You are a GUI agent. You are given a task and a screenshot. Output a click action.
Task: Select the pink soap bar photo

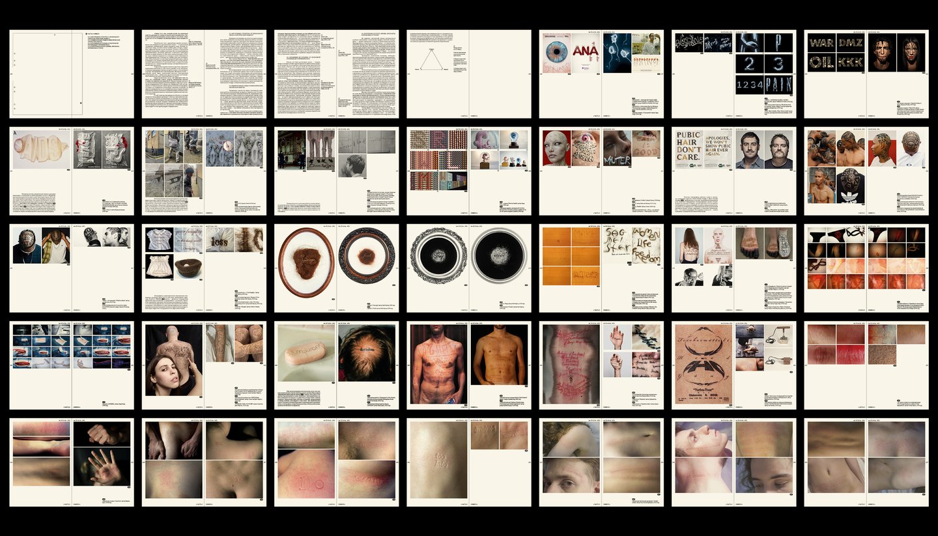[x=306, y=354]
